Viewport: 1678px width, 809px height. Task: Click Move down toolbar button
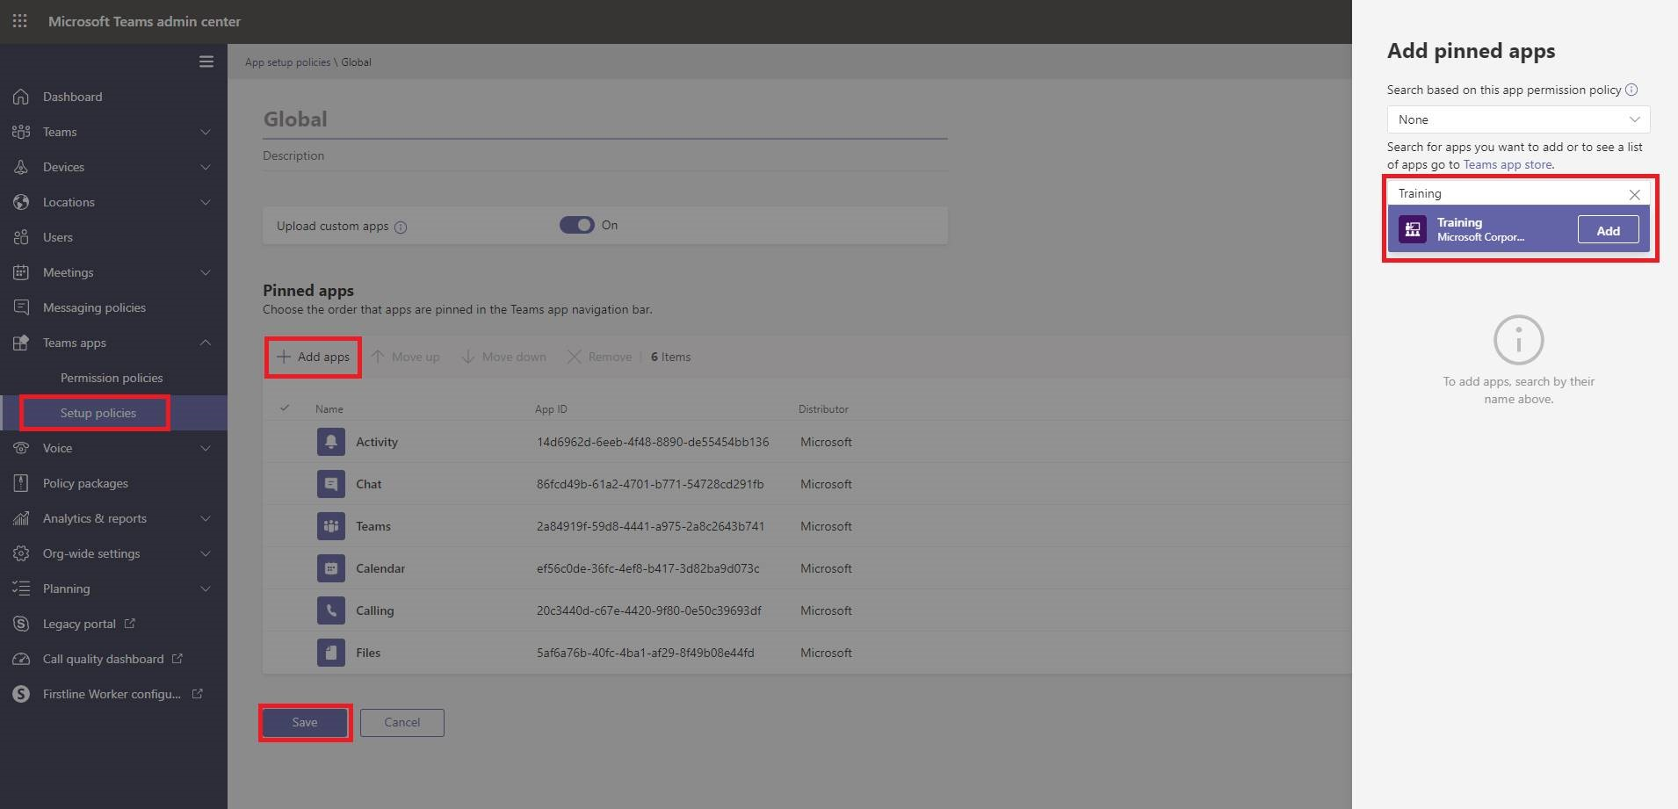[504, 357]
